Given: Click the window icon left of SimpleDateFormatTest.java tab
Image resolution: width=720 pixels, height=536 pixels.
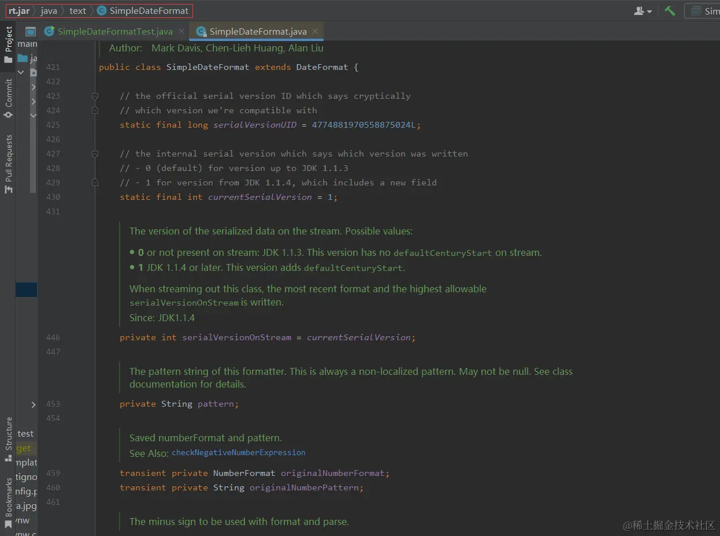Looking at the screenshot, I should [31, 31].
